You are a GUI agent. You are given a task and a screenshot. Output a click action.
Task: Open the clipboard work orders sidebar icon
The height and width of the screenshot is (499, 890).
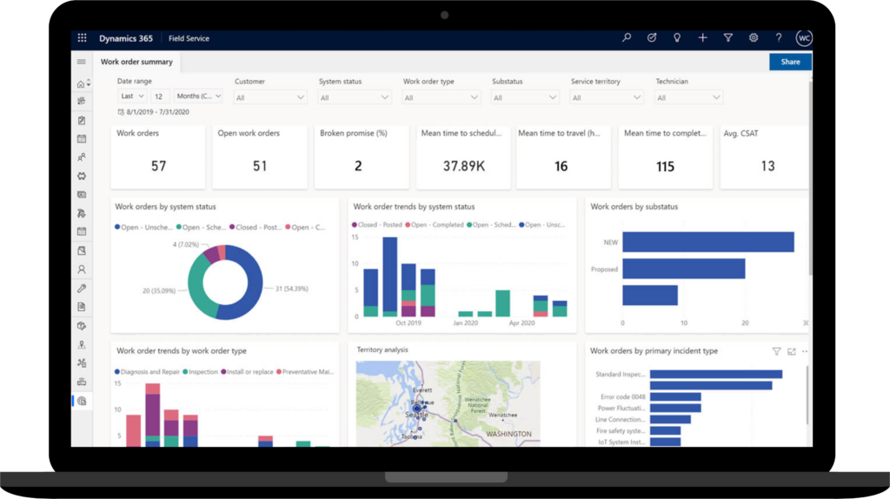coord(82,120)
